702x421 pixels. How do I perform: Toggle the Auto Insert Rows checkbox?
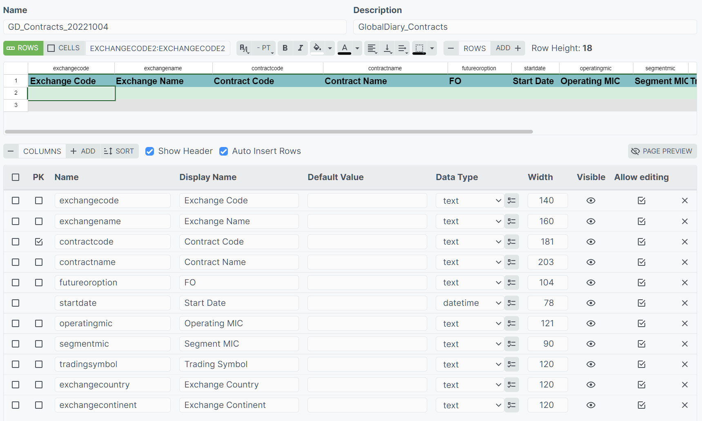click(224, 151)
